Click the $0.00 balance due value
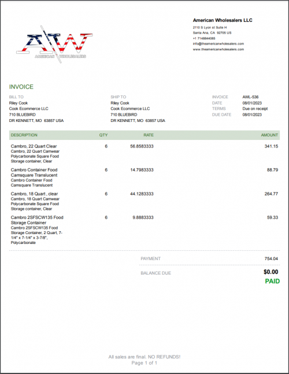289x374 pixels. [x=271, y=272]
